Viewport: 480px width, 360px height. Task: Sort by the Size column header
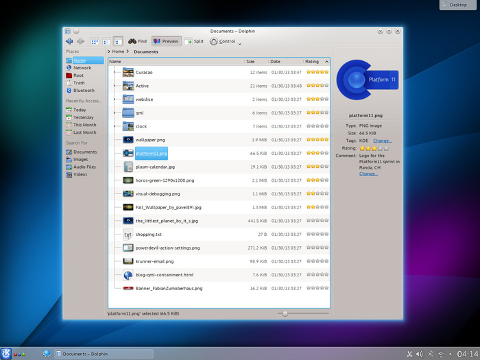251,62
